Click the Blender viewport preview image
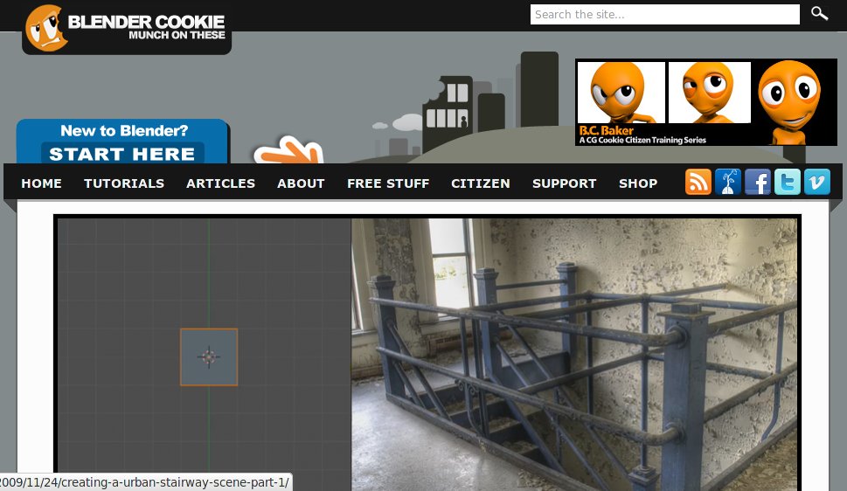Screen dimensions: 847x491 coord(205,354)
